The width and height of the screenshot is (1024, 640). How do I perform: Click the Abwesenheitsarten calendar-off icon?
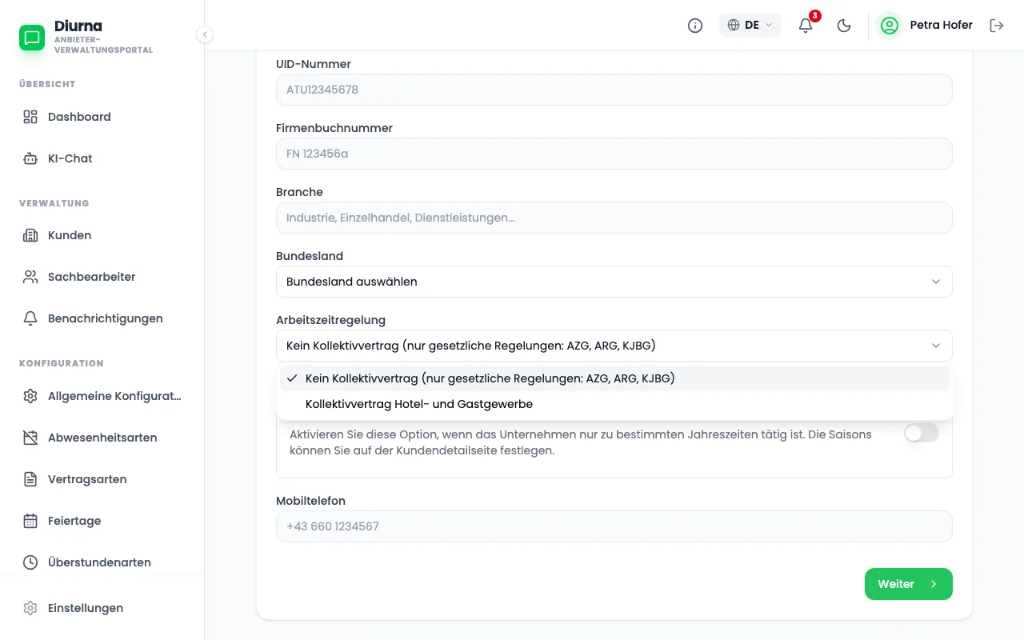click(x=30, y=438)
